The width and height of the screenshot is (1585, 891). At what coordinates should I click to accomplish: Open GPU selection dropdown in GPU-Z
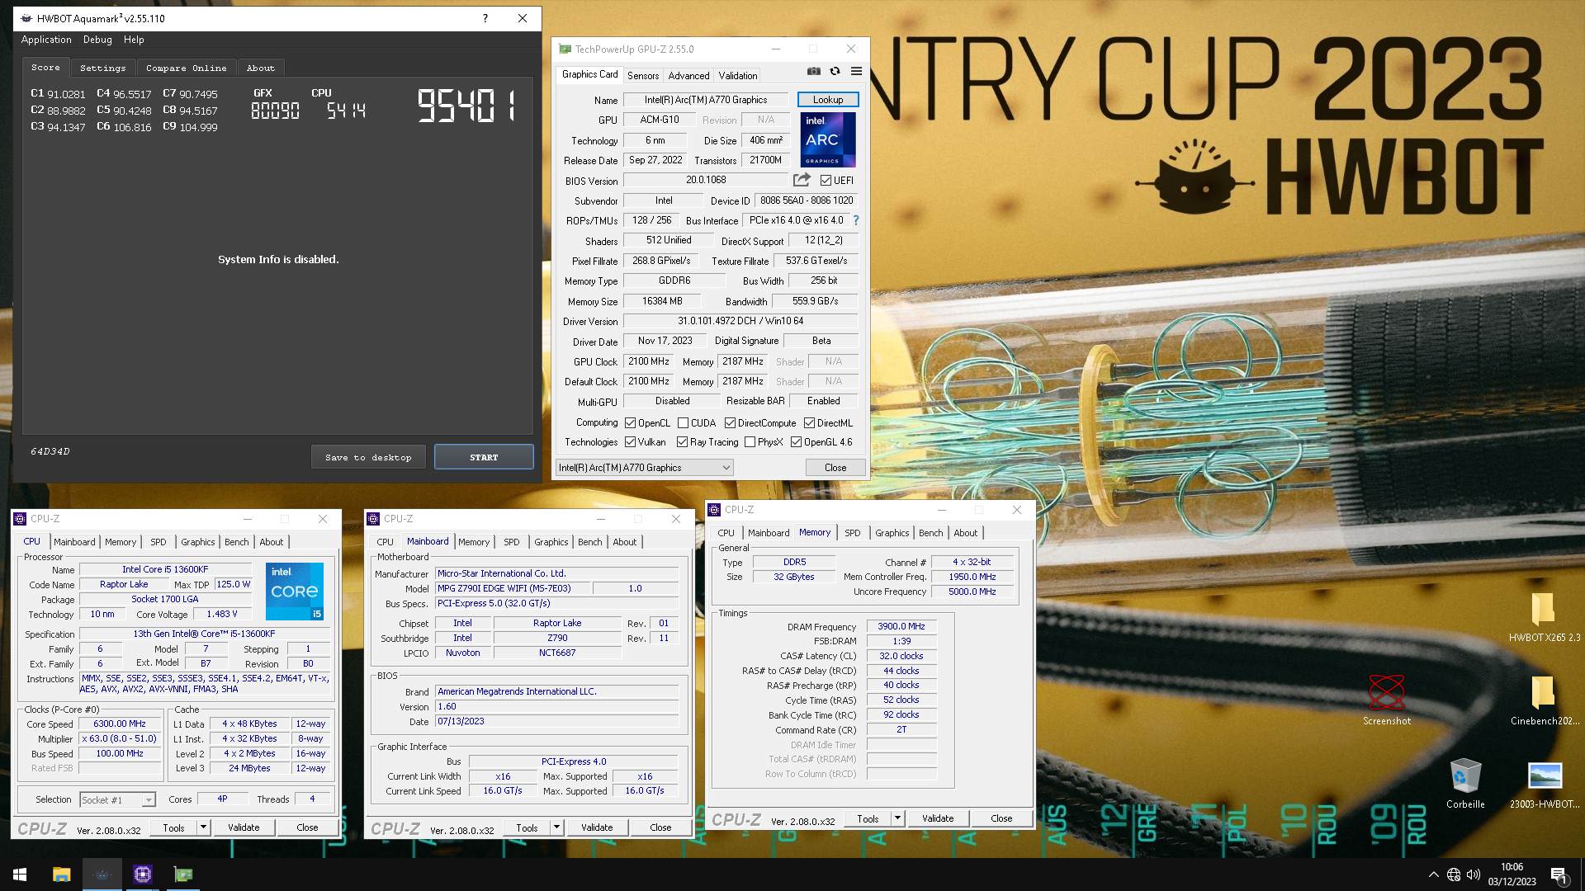coord(645,468)
